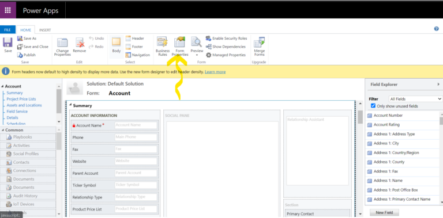Select the form Body
The image size is (443, 218).
tap(117, 45)
